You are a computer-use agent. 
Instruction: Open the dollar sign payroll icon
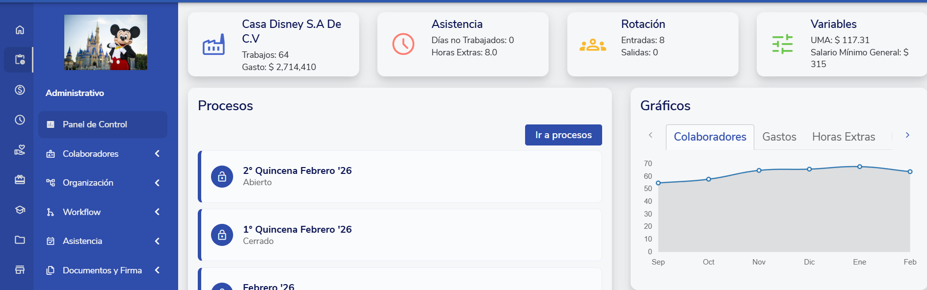click(20, 90)
